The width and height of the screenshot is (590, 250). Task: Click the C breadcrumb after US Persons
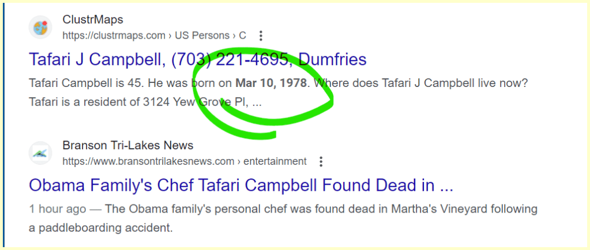(x=242, y=36)
